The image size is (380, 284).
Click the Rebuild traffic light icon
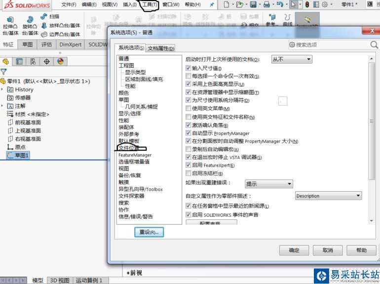307,4
